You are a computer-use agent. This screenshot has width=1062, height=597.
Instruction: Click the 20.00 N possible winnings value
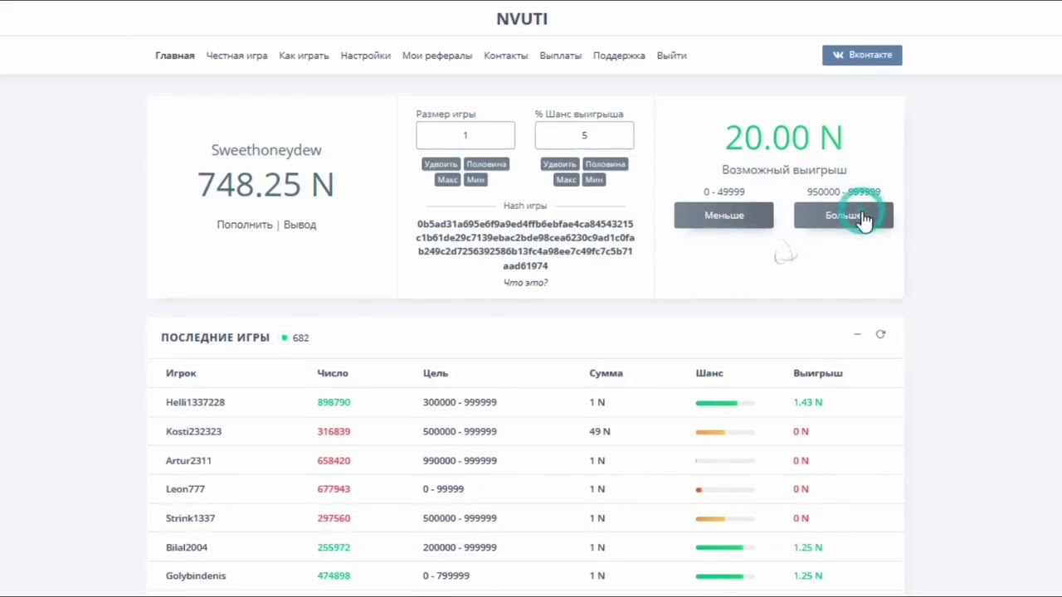pyautogui.click(x=784, y=138)
